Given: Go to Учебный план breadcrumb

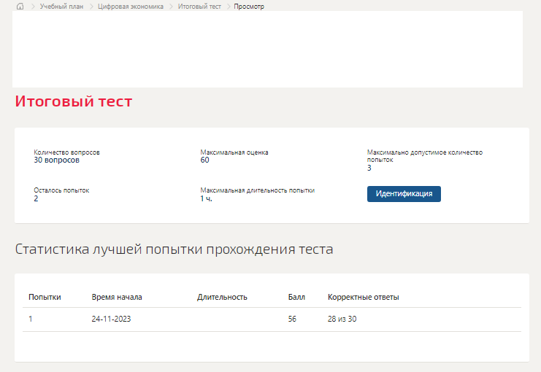Looking at the screenshot, I should [61, 7].
